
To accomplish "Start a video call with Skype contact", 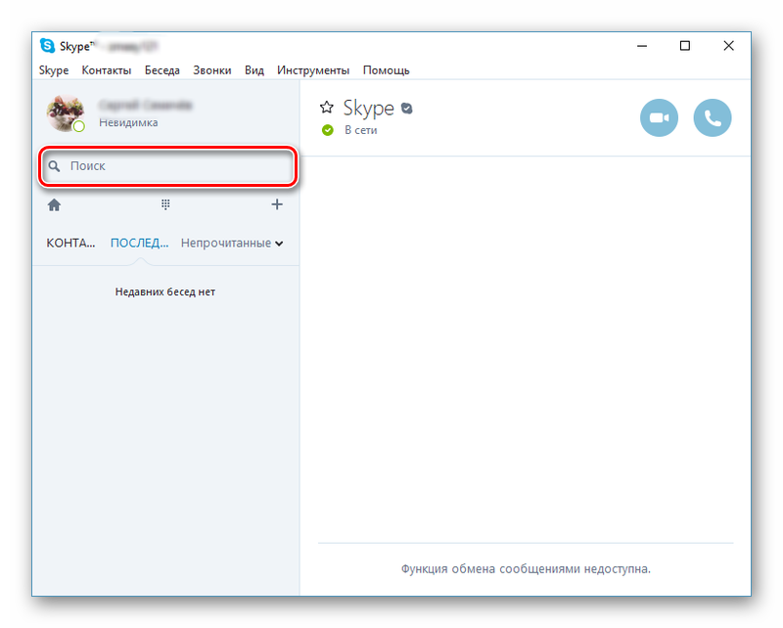I will click(659, 117).
